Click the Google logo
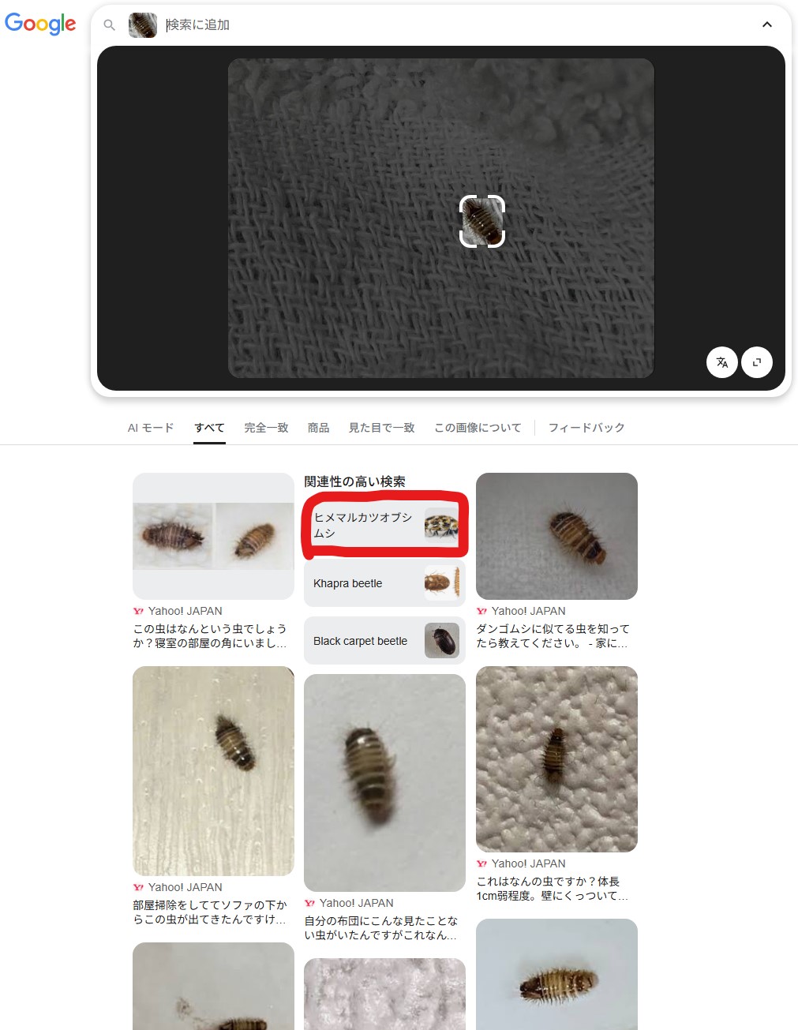This screenshot has width=798, height=1030. click(x=40, y=24)
